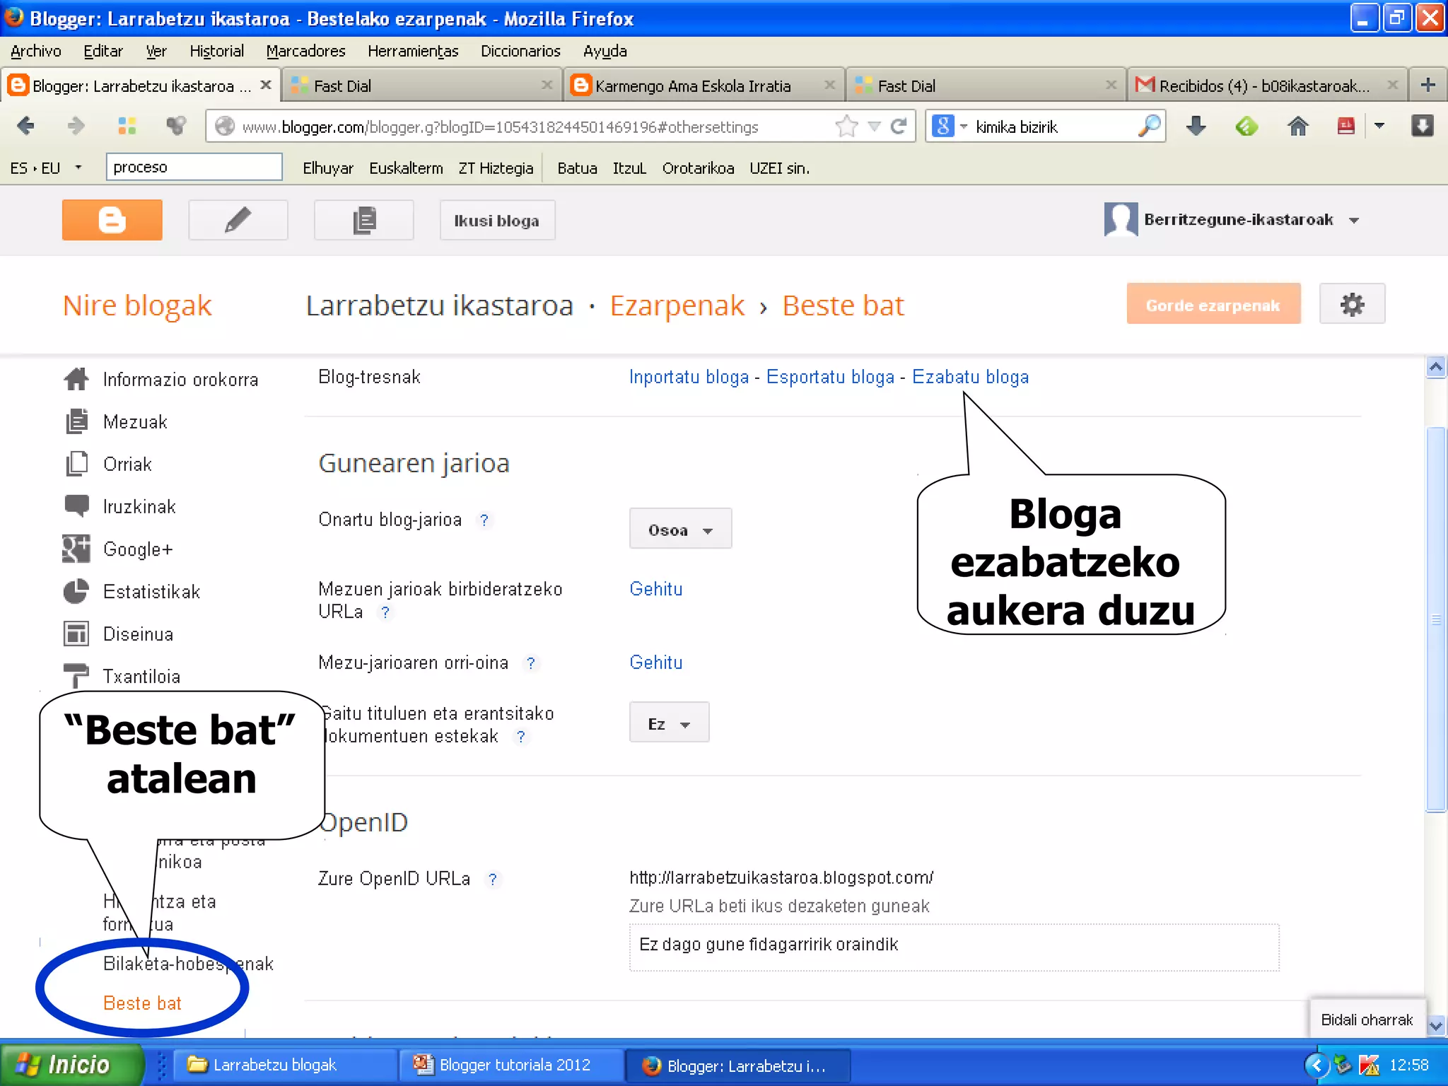Image resolution: width=1448 pixels, height=1086 pixels.
Task: Click the Firefox back arrow
Action: (26, 126)
